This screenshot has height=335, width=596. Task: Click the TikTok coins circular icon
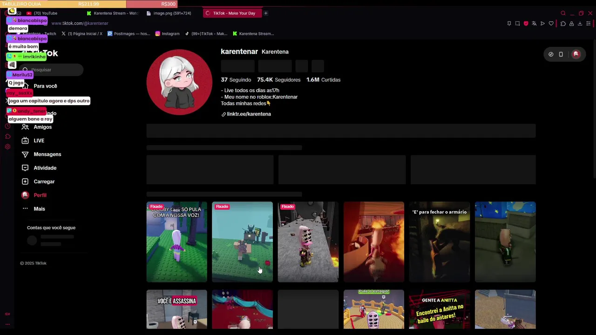point(551,54)
